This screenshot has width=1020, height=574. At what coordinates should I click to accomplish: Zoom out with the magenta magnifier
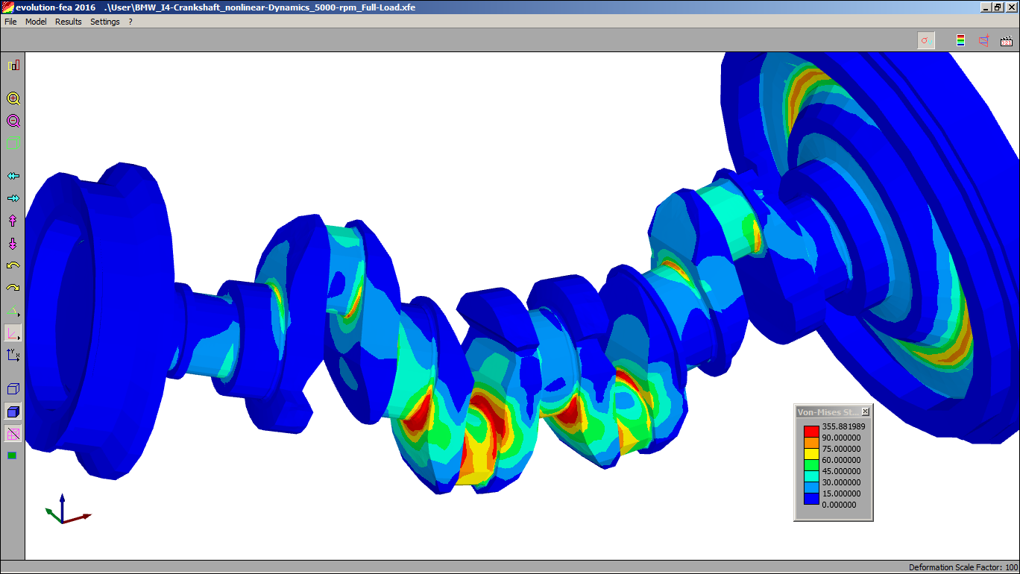coord(13,121)
